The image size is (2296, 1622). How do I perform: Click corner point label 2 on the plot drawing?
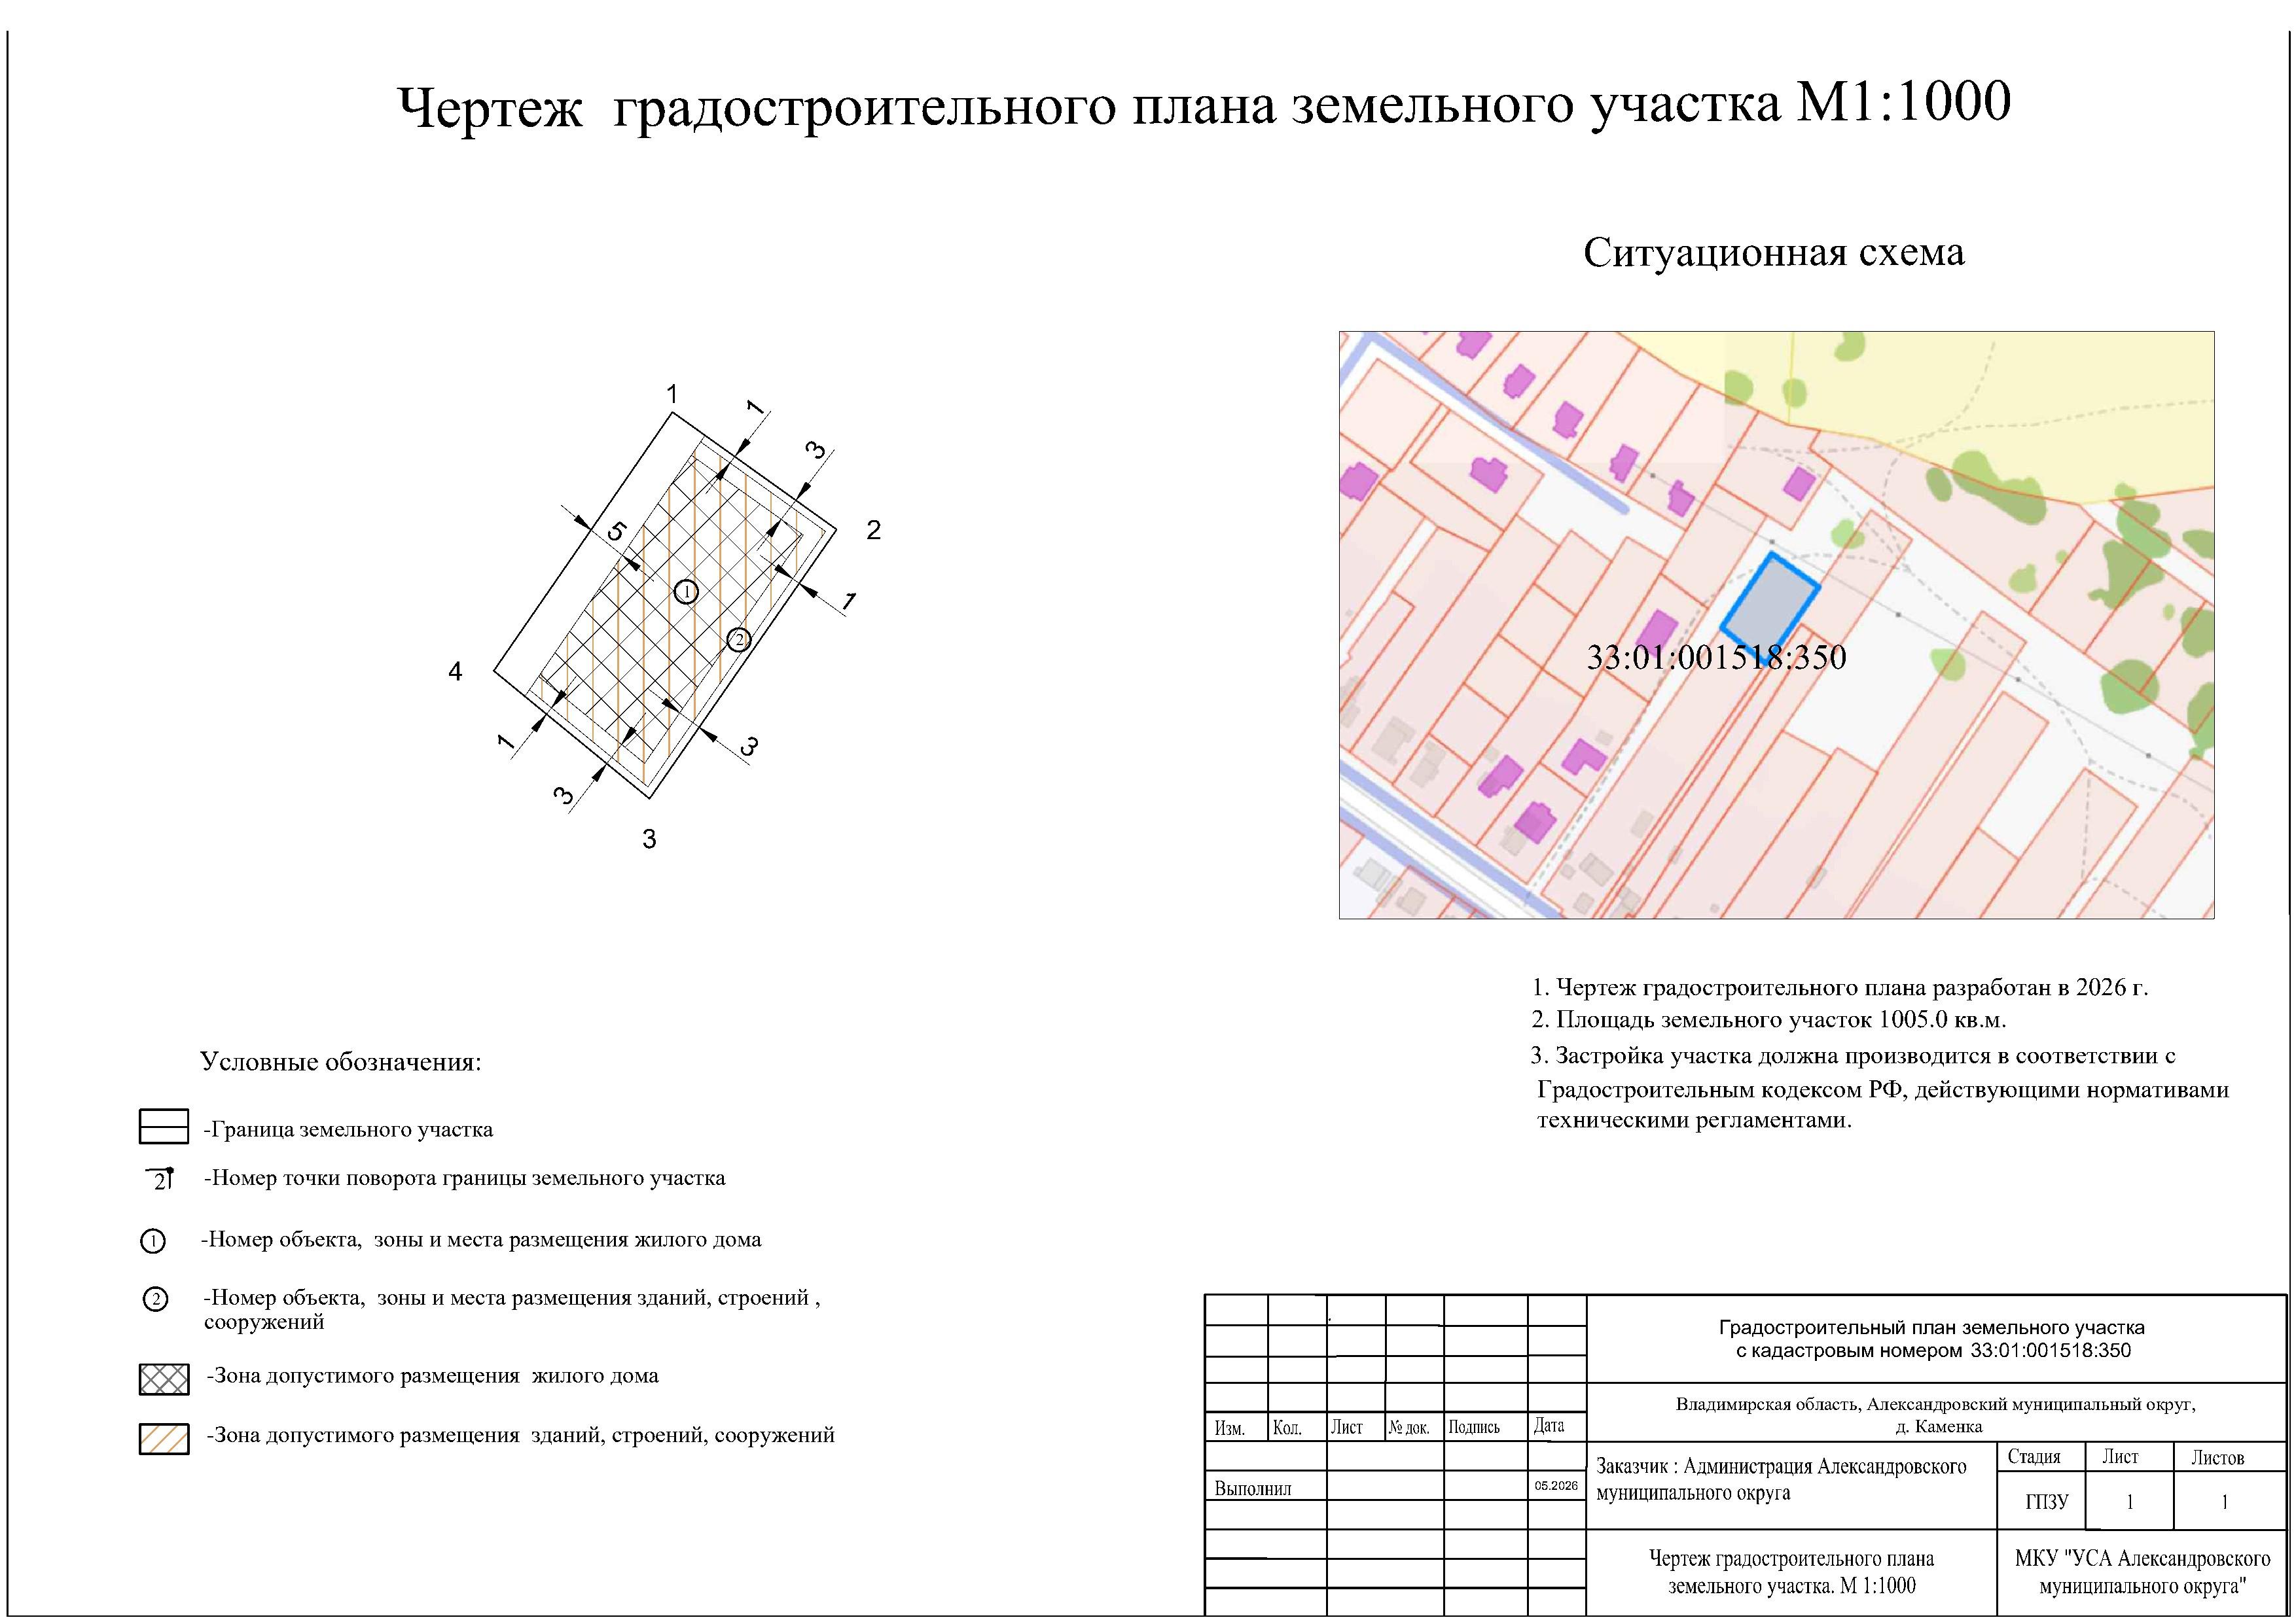point(873,530)
